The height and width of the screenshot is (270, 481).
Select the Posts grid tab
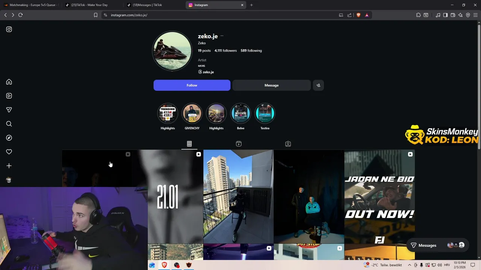click(189, 144)
